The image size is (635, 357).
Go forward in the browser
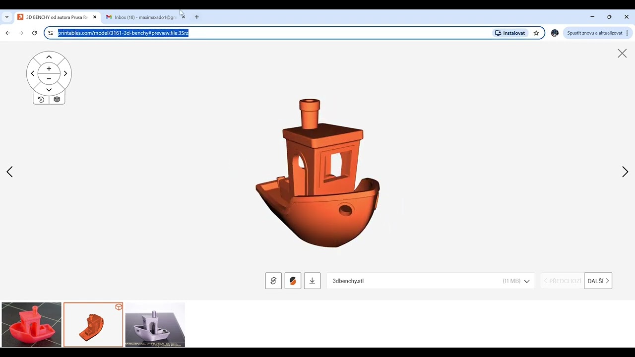coord(21,33)
